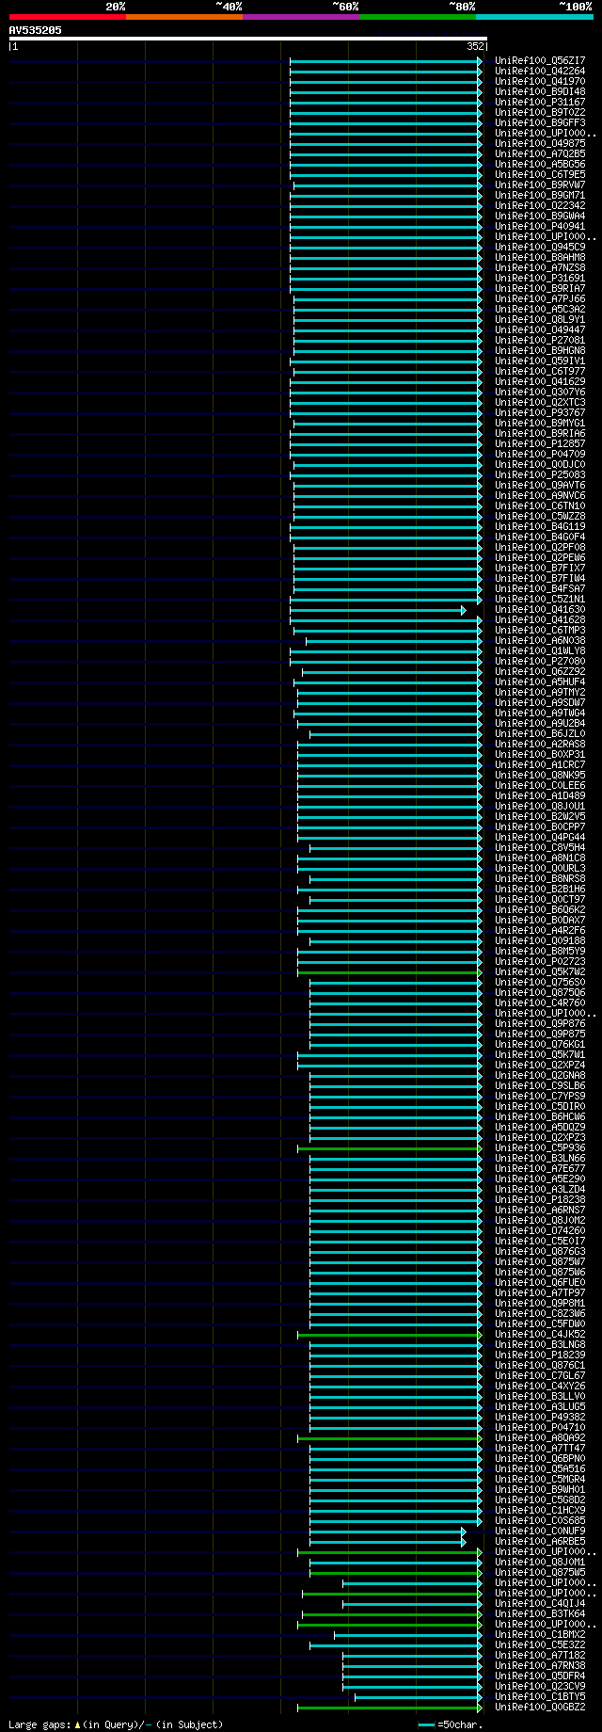Select the UniRef100_A5HUF4 label
The width and height of the screenshot is (602, 1732).
[540, 682]
